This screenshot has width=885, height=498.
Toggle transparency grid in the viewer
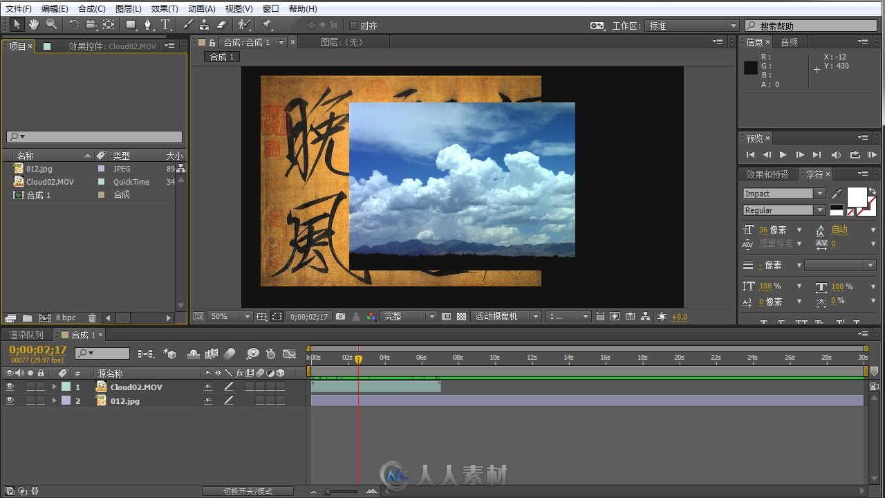pos(461,317)
